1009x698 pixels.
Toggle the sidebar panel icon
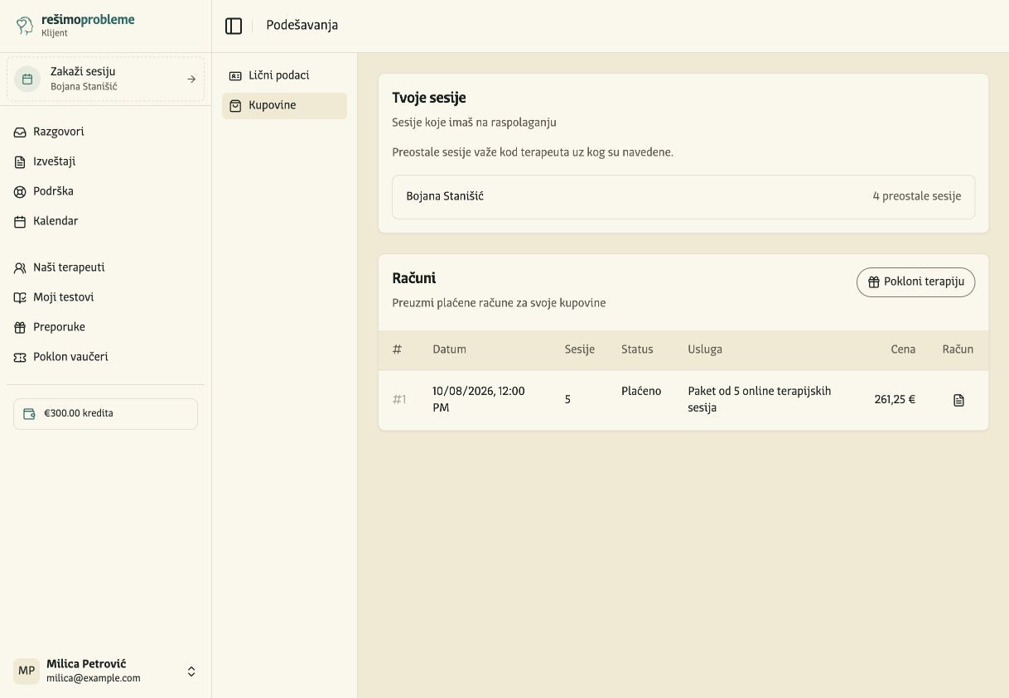pyautogui.click(x=234, y=26)
